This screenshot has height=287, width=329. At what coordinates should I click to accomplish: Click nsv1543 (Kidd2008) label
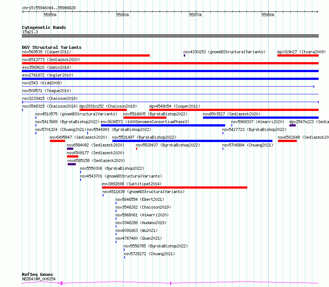(42, 83)
